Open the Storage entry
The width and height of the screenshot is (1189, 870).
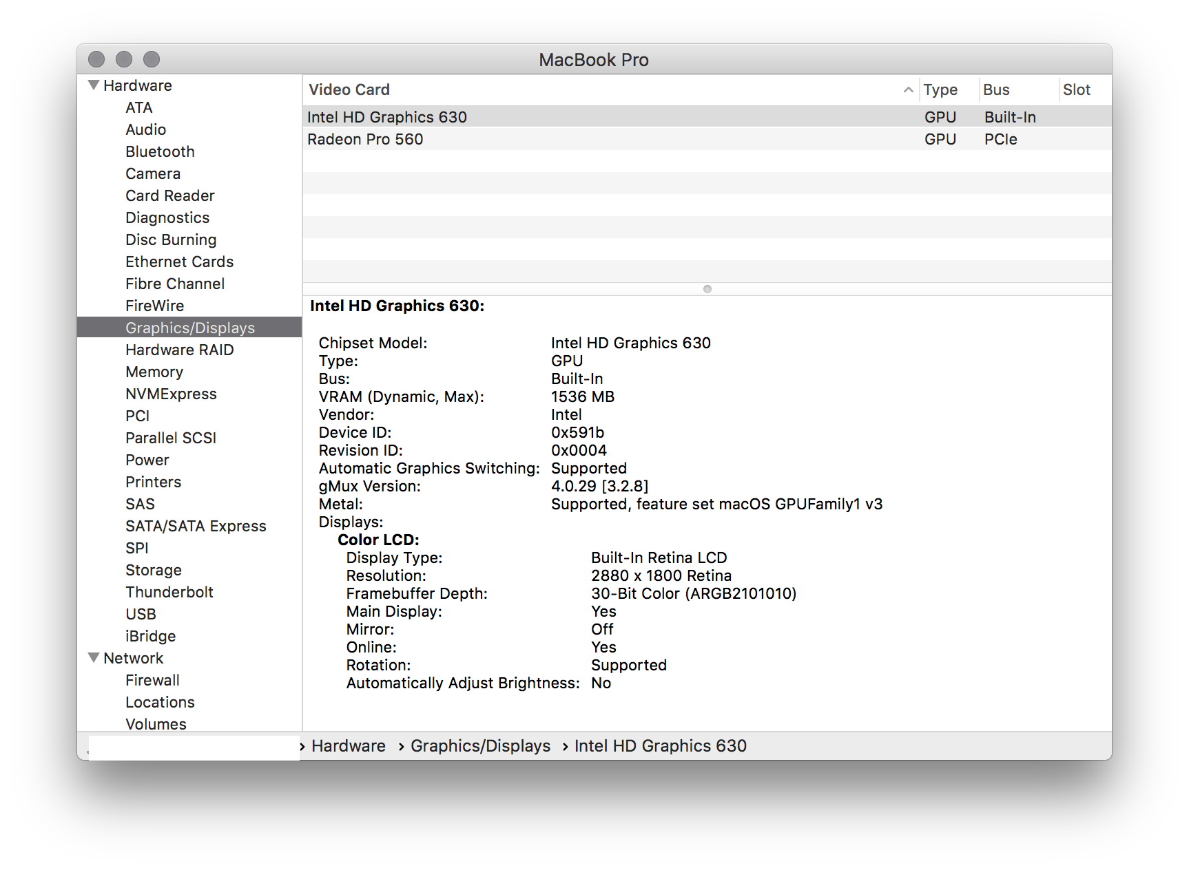153,570
